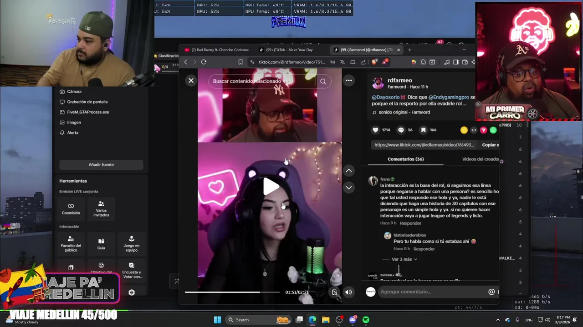Open the @Endygamingpro mention link
This screenshot has width=583, height=327.
(448, 97)
